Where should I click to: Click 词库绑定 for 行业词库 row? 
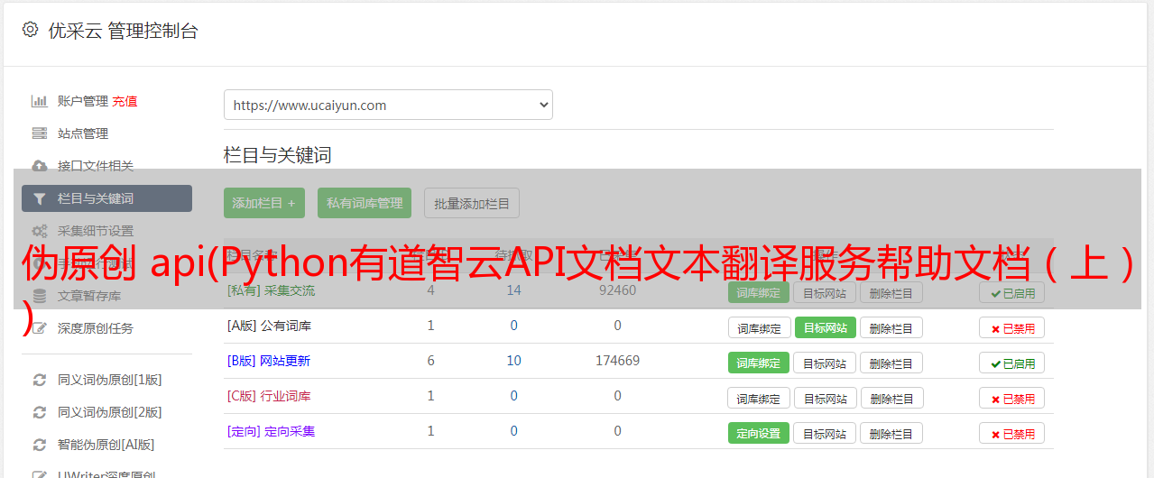coord(759,399)
